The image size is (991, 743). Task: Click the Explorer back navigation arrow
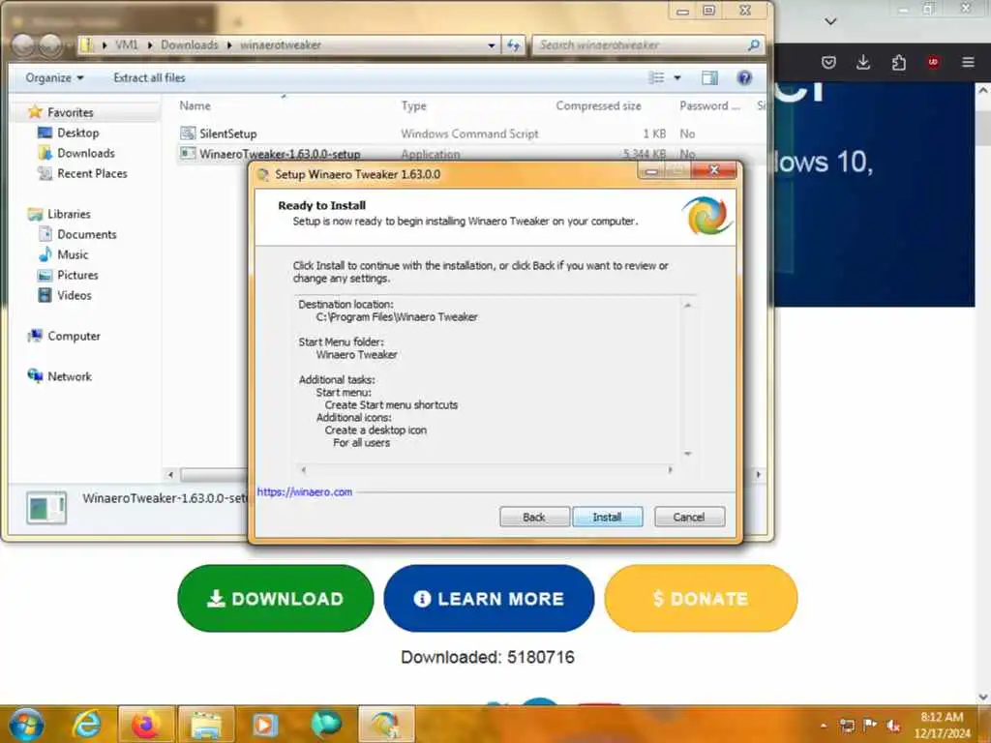pos(23,45)
